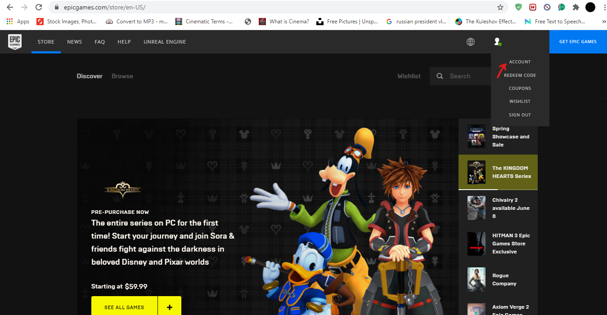Click the Epic Games logo icon
The image size is (607, 315).
coord(15,42)
